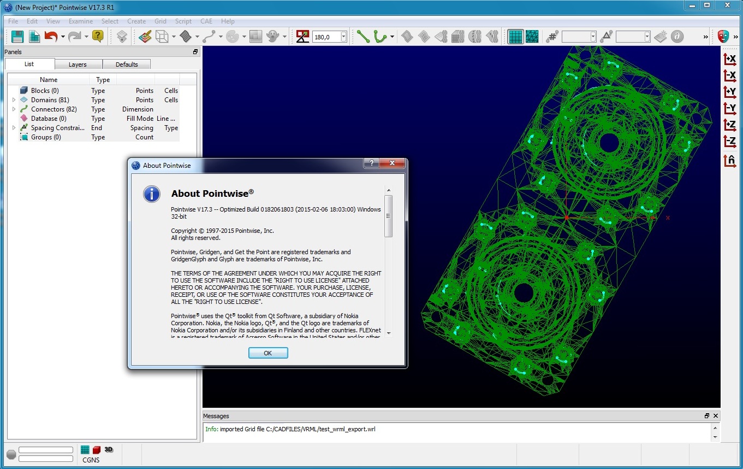Float the Panels dock window
Image resolution: width=743 pixels, height=469 pixels.
tap(195, 52)
